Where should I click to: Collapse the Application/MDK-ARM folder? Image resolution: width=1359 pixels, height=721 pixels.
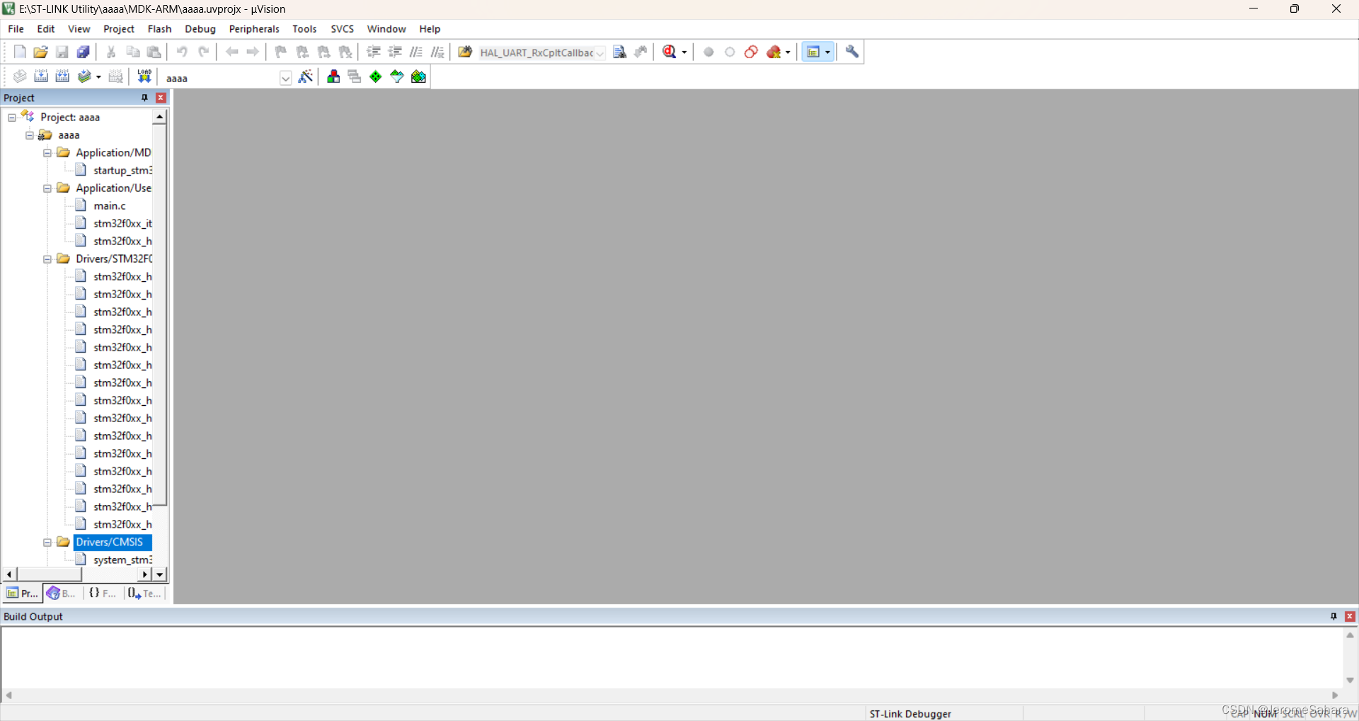coord(47,153)
